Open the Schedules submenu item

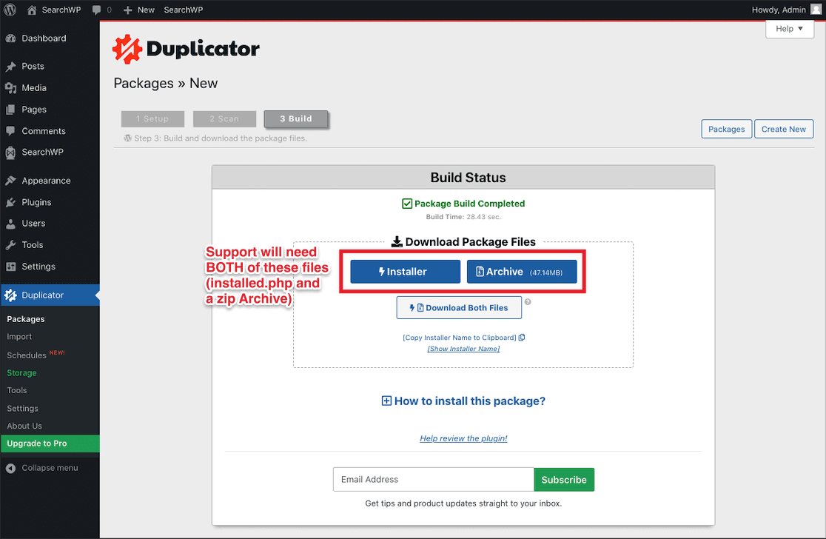pyautogui.click(x=27, y=355)
